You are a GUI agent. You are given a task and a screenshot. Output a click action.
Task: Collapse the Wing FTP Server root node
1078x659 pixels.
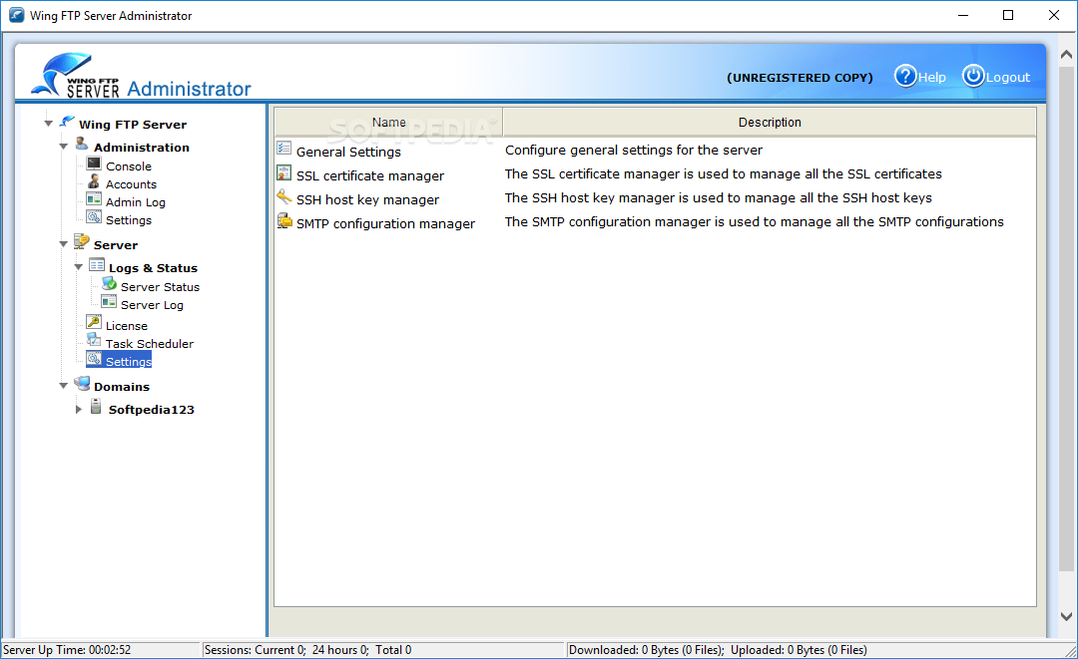pos(48,124)
